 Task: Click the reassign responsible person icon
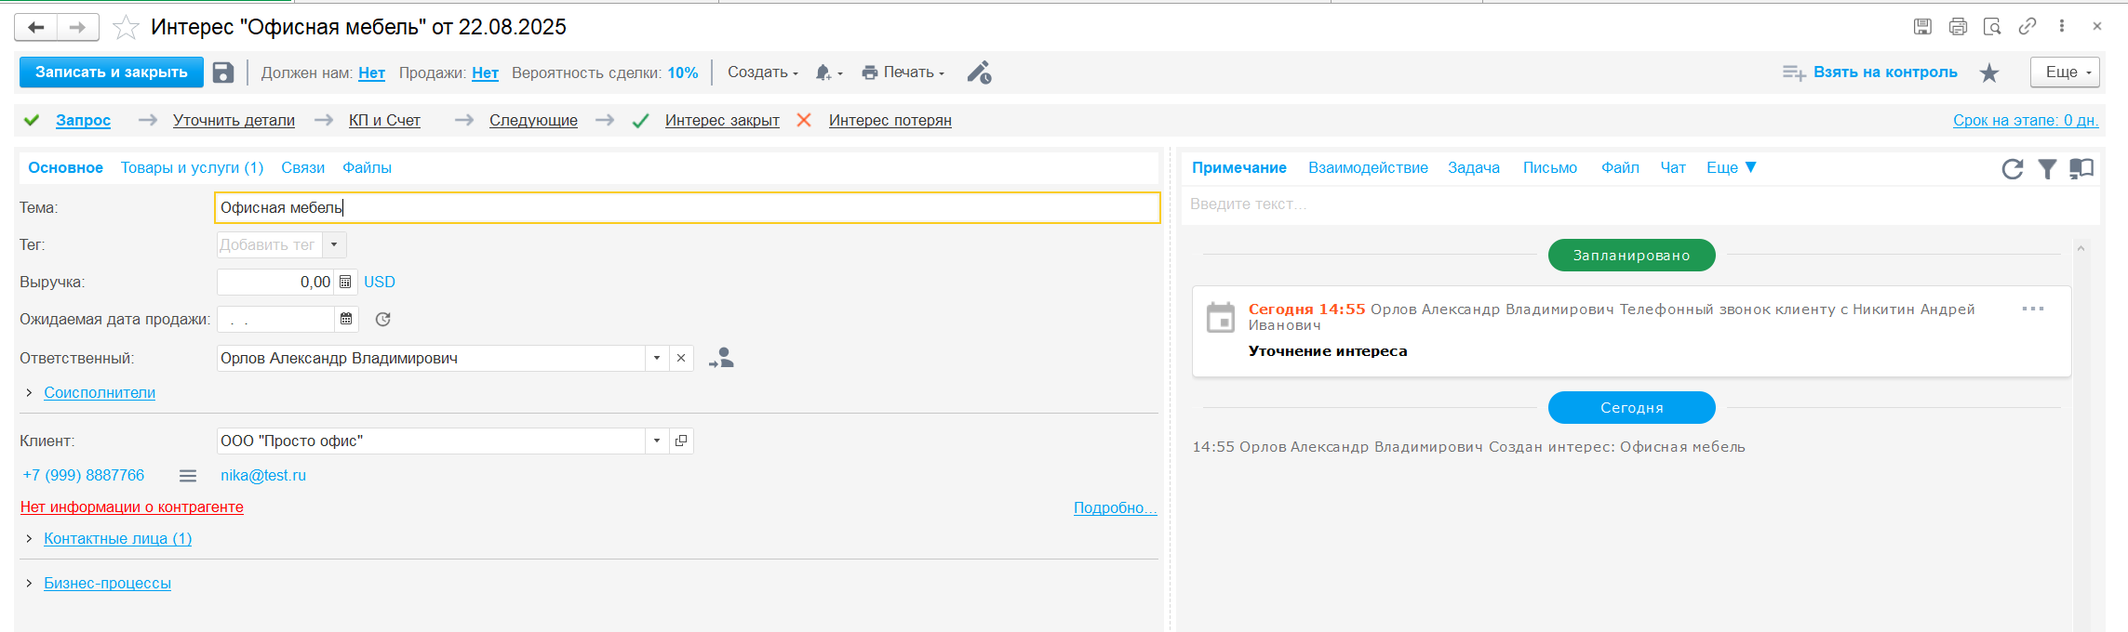click(x=721, y=358)
